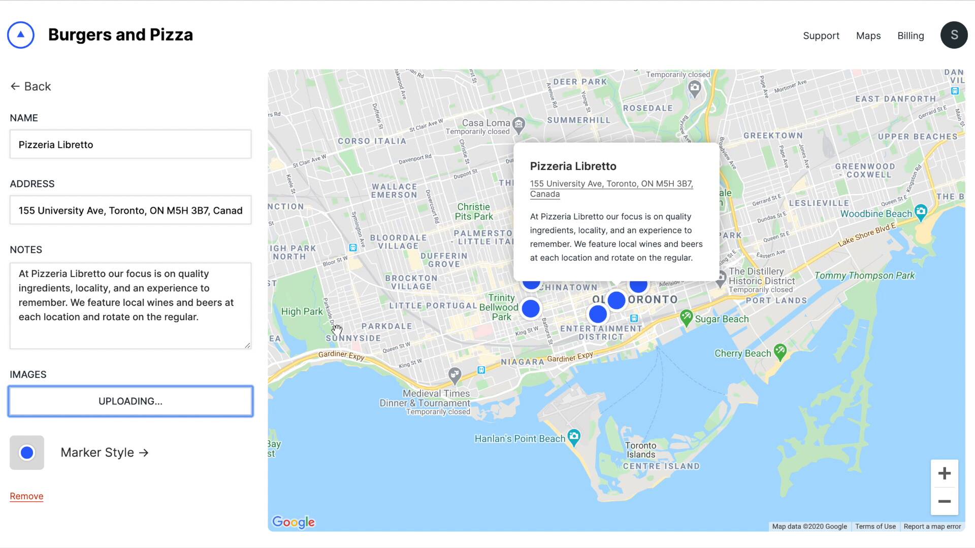Open Google Terms of Use
The image size is (975, 548).
(875, 526)
